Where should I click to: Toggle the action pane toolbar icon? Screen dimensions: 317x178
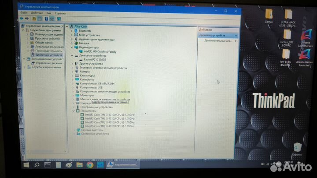(x=52, y=19)
